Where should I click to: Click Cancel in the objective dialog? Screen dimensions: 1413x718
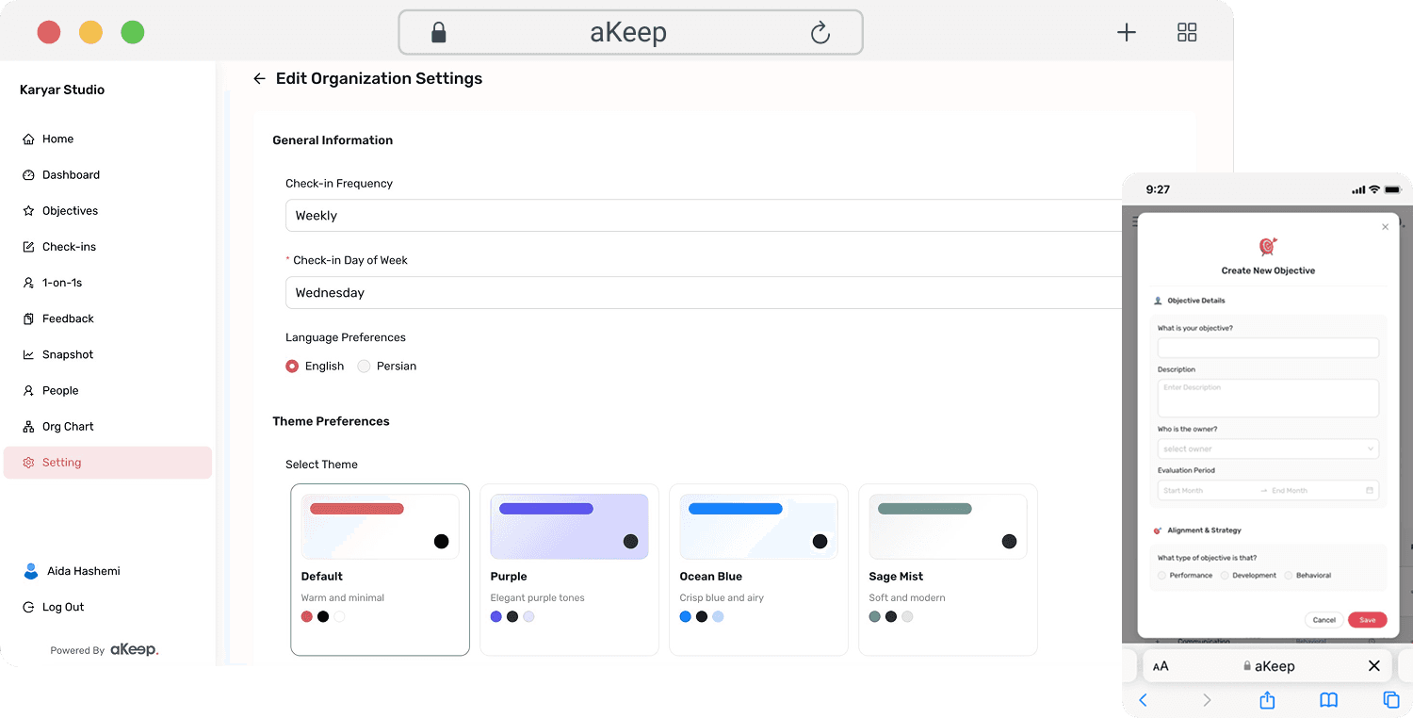(x=1324, y=620)
